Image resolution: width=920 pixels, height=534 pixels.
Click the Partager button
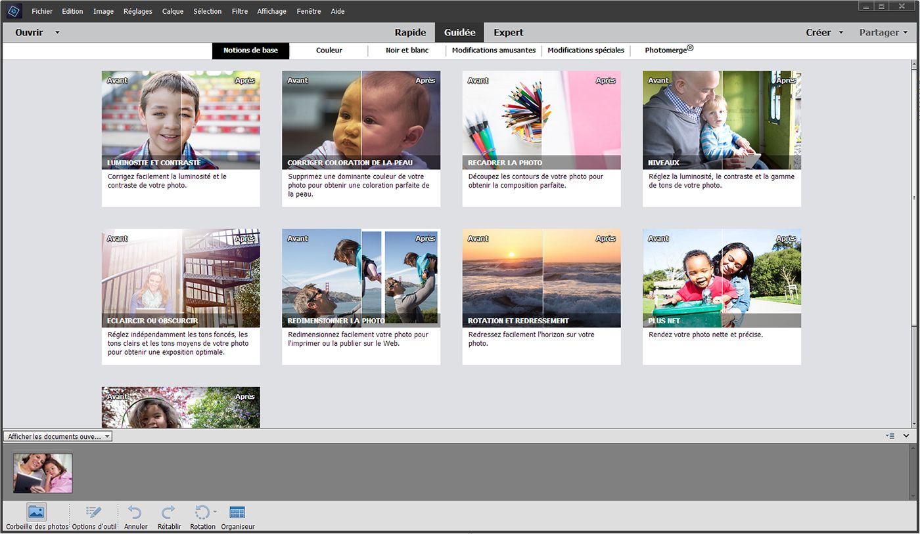coord(879,32)
